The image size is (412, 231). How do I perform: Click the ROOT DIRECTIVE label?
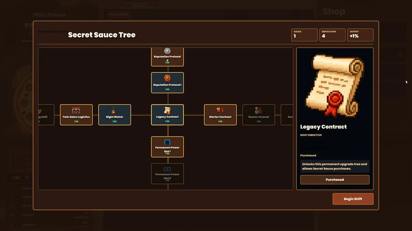(x=312, y=135)
